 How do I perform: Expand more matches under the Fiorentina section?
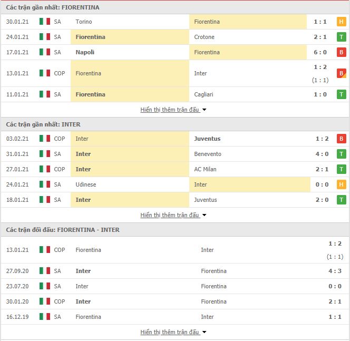(173, 110)
